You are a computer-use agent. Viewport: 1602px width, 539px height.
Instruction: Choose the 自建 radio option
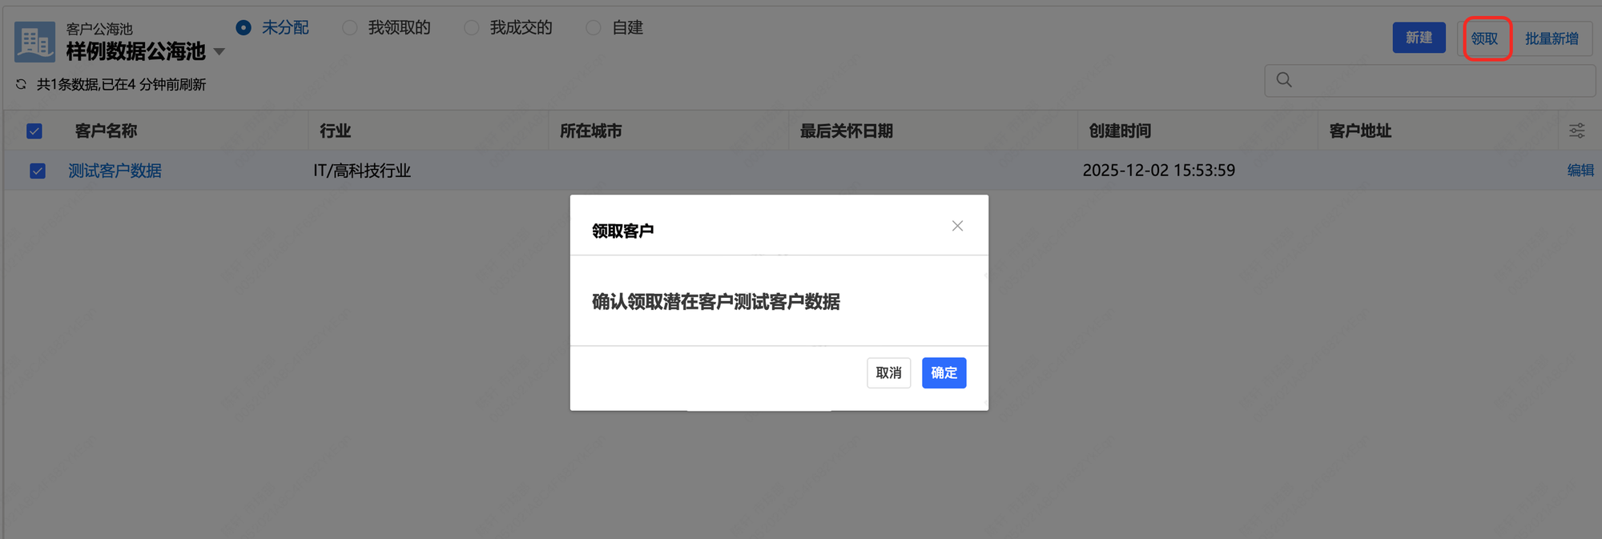pyautogui.click(x=594, y=28)
